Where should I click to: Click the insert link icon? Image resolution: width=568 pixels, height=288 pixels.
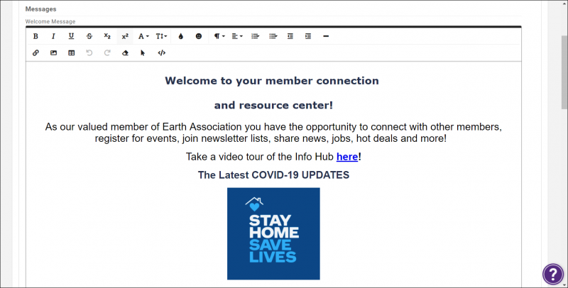pos(35,53)
